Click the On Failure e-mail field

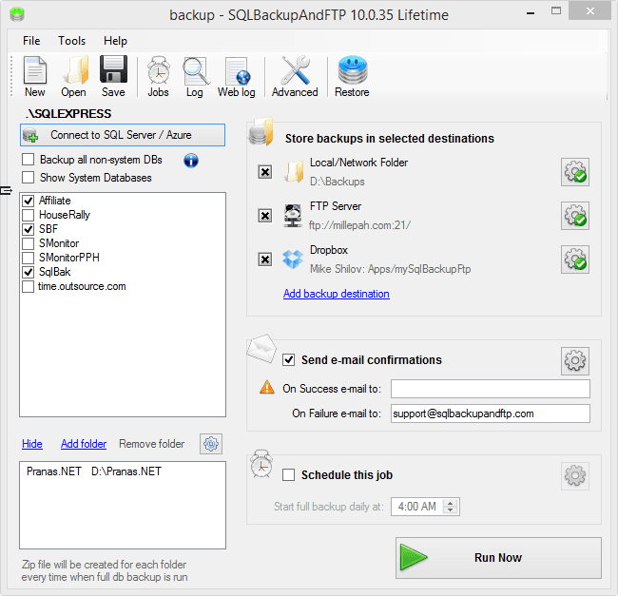(x=491, y=413)
